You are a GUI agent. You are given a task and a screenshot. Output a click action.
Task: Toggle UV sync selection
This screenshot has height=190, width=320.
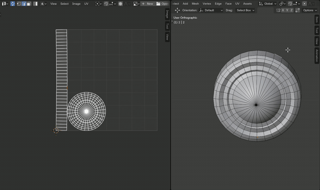click(x=13, y=4)
